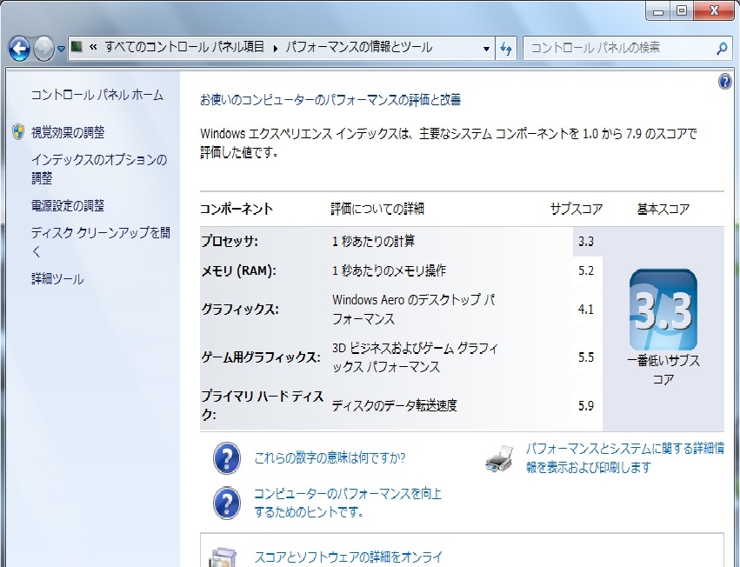
Task: Click the blue Help question mark icon
Action: click(x=724, y=82)
